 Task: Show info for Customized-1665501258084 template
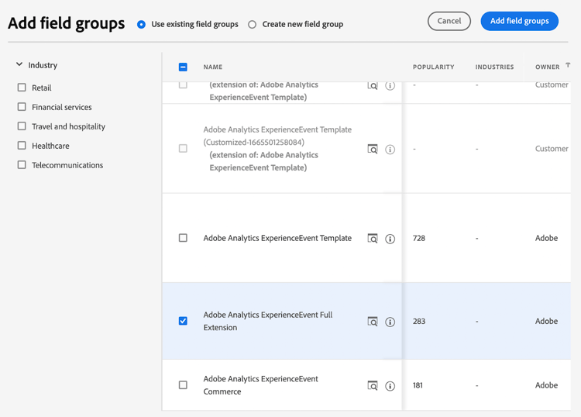tap(390, 150)
